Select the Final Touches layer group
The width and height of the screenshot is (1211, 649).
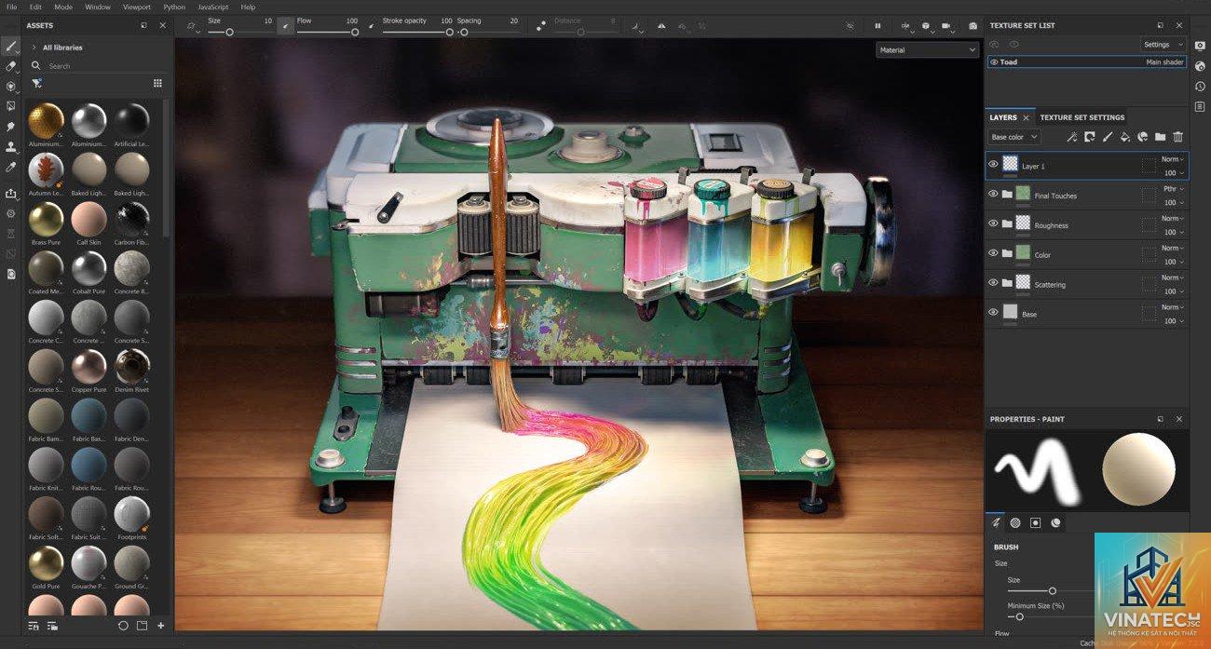1086,195
